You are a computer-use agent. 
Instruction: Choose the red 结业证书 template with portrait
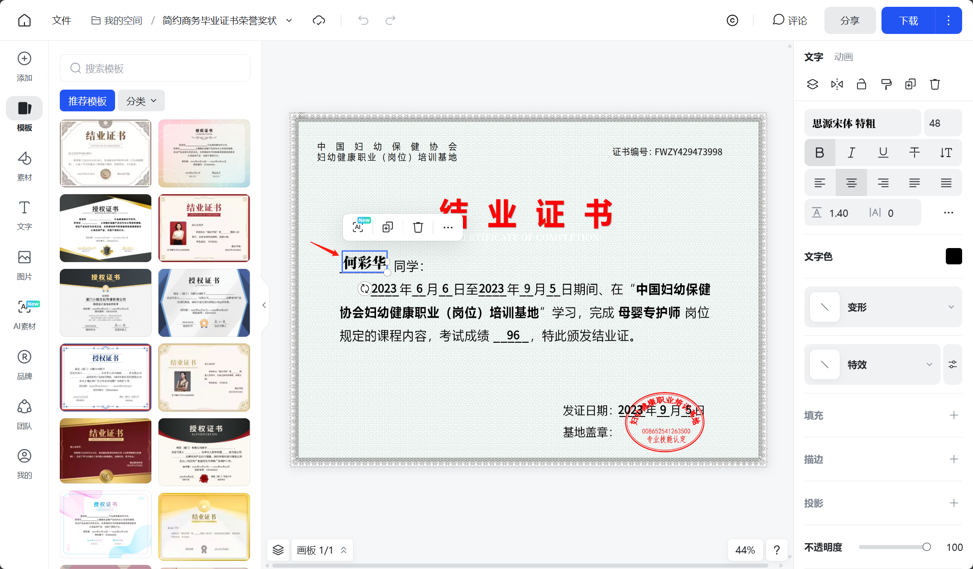(204, 228)
